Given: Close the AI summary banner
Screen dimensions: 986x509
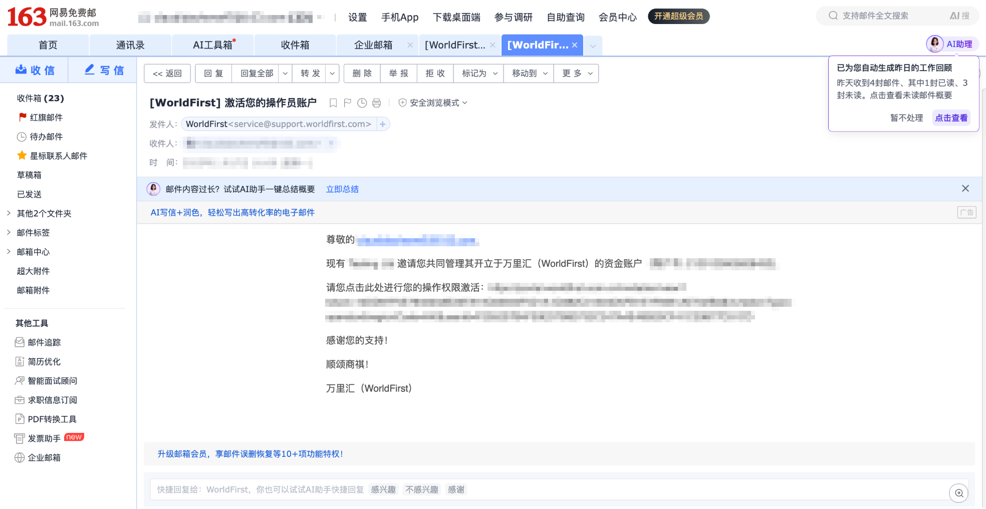Looking at the screenshot, I should click(x=965, y=188).
